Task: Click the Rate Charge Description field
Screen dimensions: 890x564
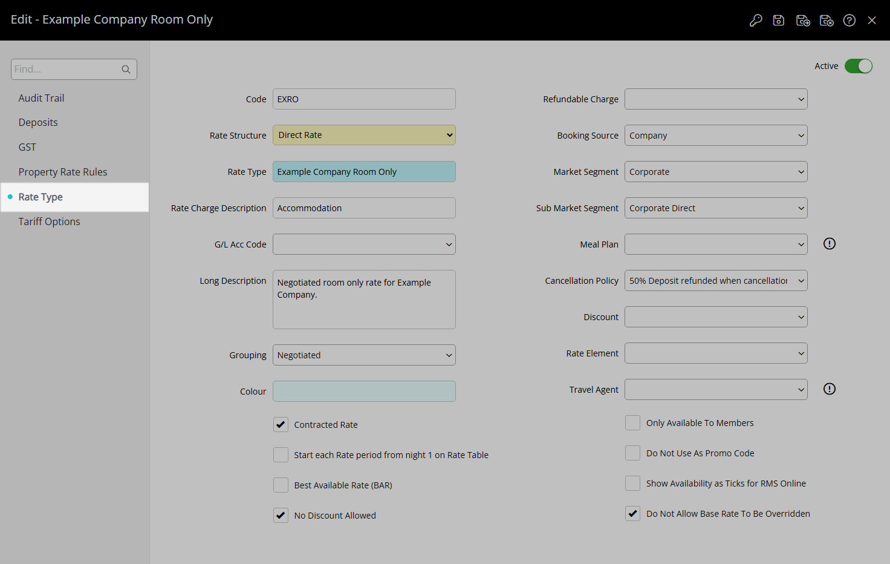Action: tap(364, 208)
